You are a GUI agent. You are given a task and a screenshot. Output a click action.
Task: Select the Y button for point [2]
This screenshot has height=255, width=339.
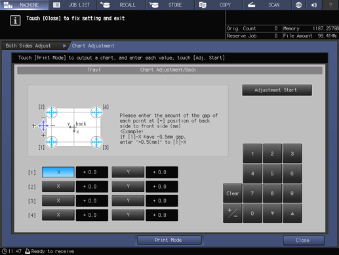pos(128,187)
